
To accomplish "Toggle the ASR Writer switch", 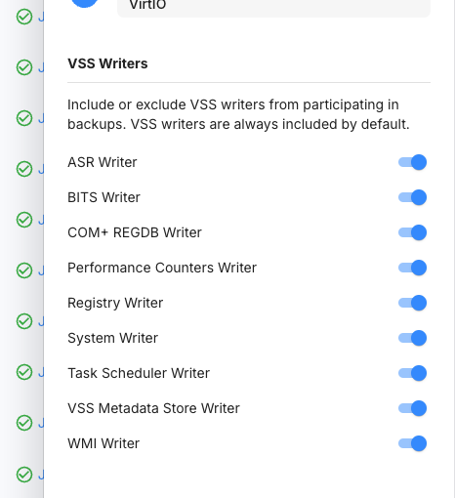I will coord(412,162).
